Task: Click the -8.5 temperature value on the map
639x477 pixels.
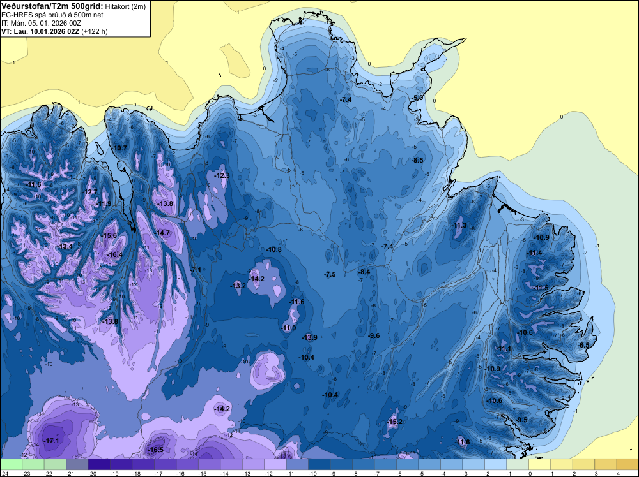Action: [x=417, y=160]
